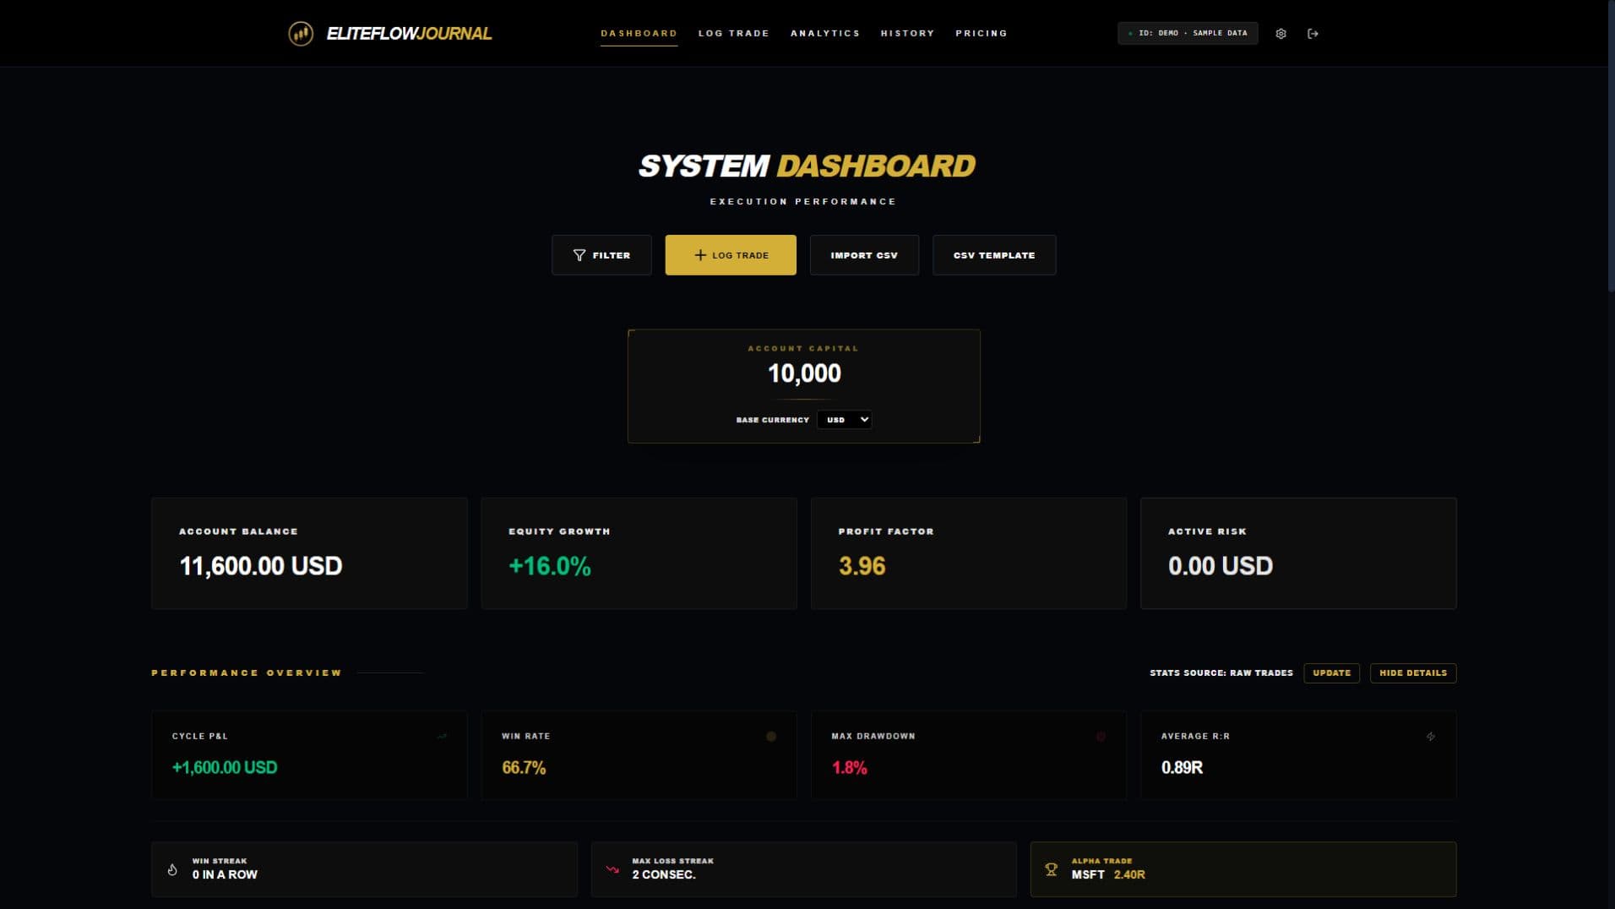The width and height of the screenshot is (1615, 909).
Task: Click the Average R:R 0.89R value
Action: point(1182,768)
